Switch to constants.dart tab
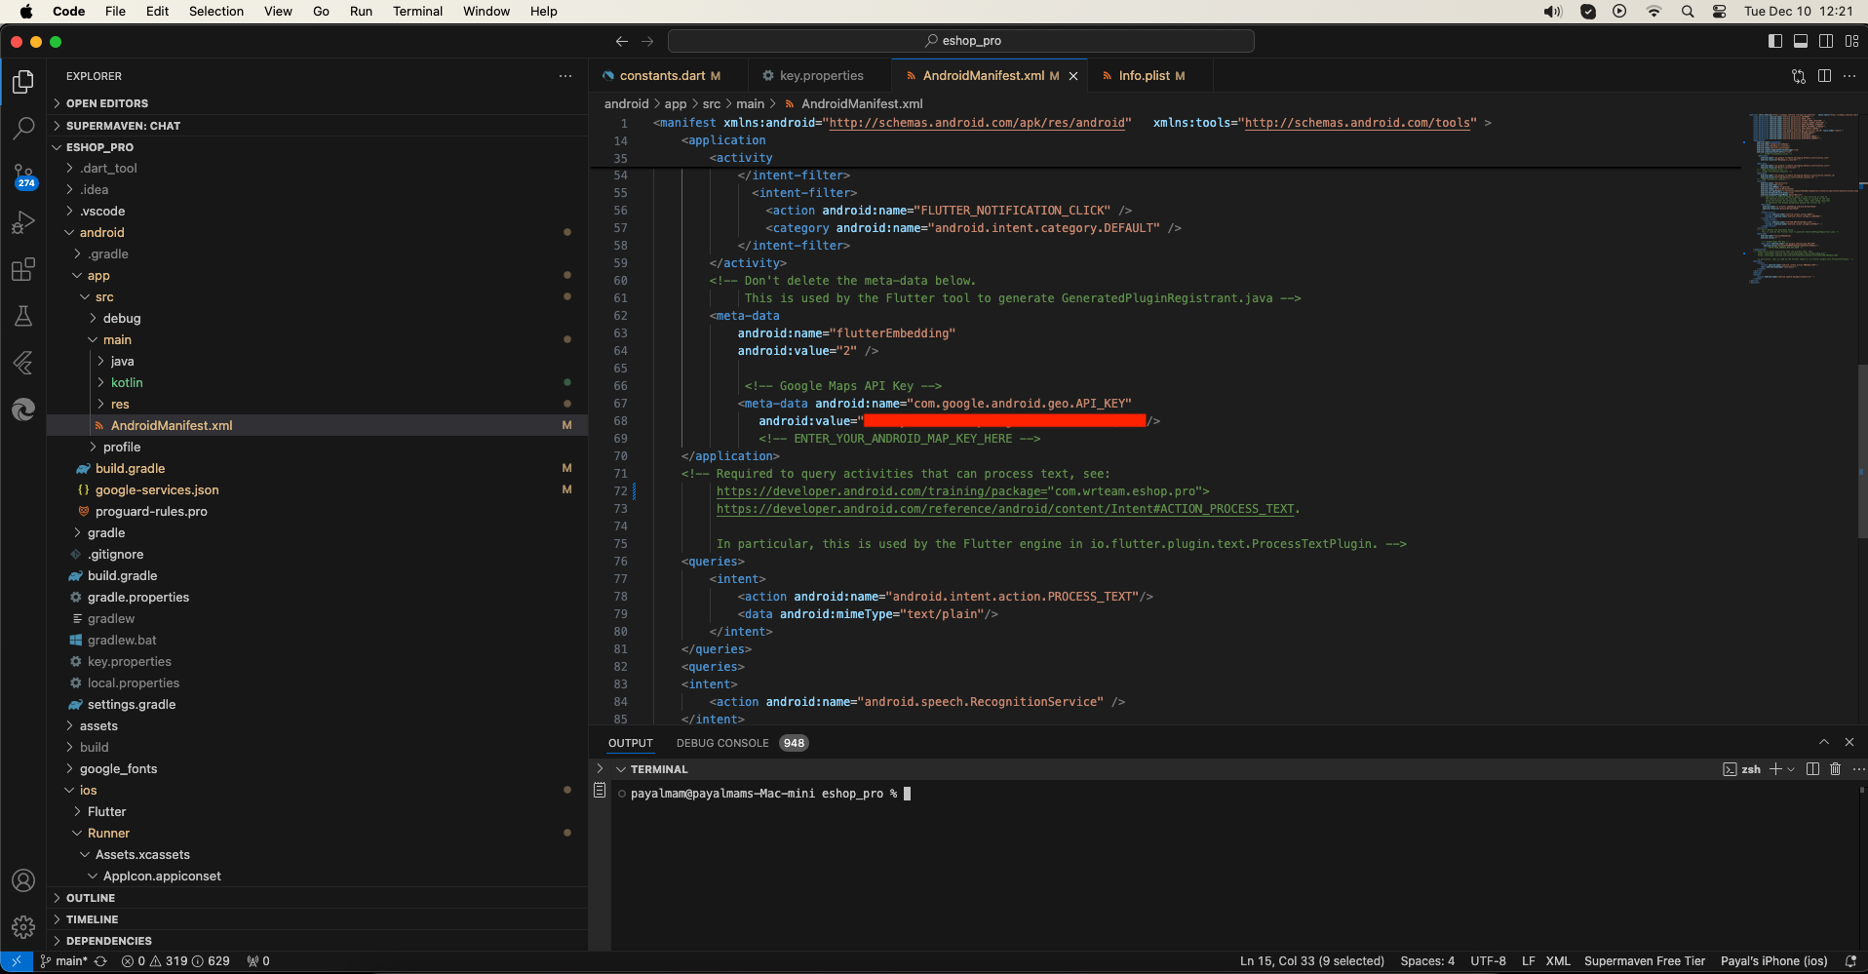Screen dimensions: 1868x974 (669, 76)
